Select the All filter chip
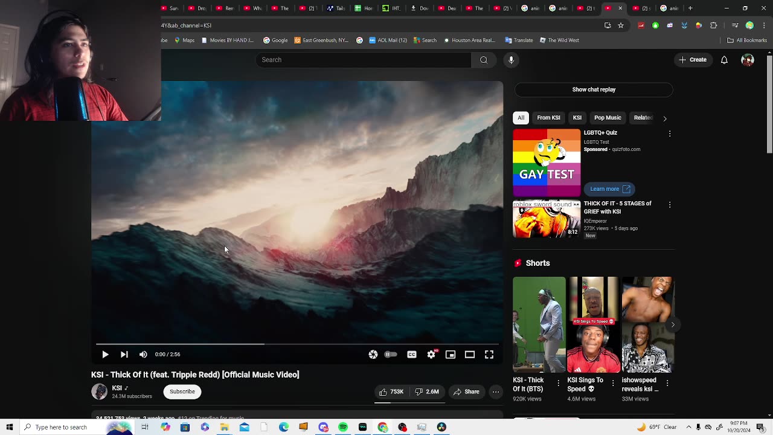Screen dimensions: 773x435 521,118
